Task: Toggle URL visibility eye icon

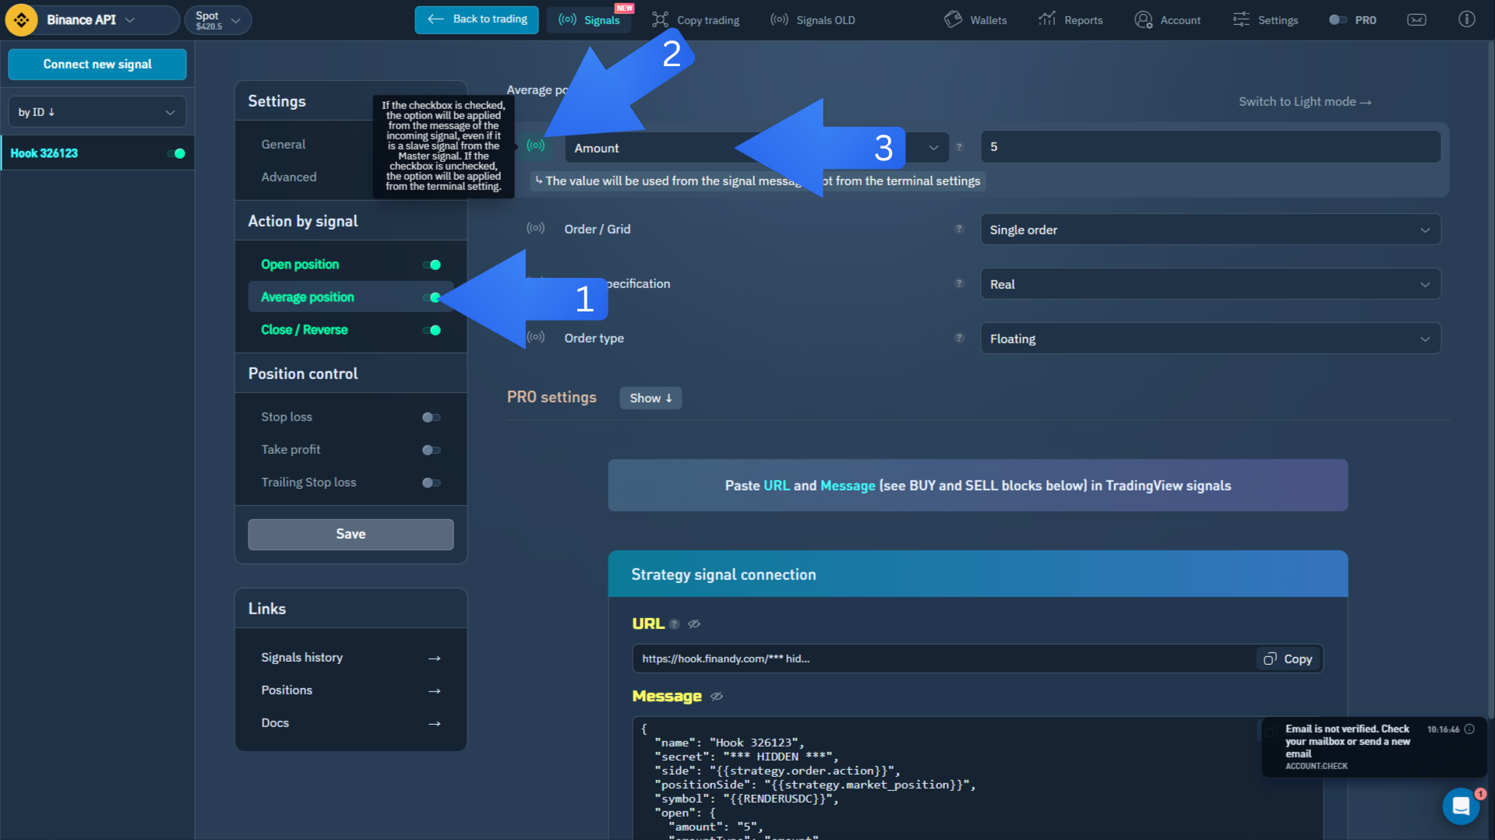Action: point(694,624)
